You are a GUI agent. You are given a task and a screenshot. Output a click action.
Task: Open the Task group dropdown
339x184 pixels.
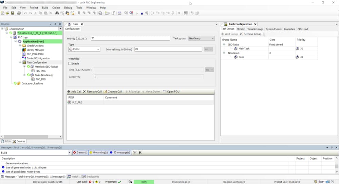pyautogui.click(x=201, y=39)
